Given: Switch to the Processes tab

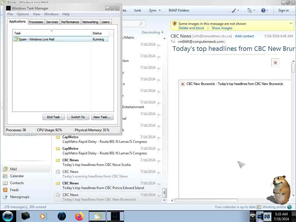Looking at the screenshot, I should 36,22.
